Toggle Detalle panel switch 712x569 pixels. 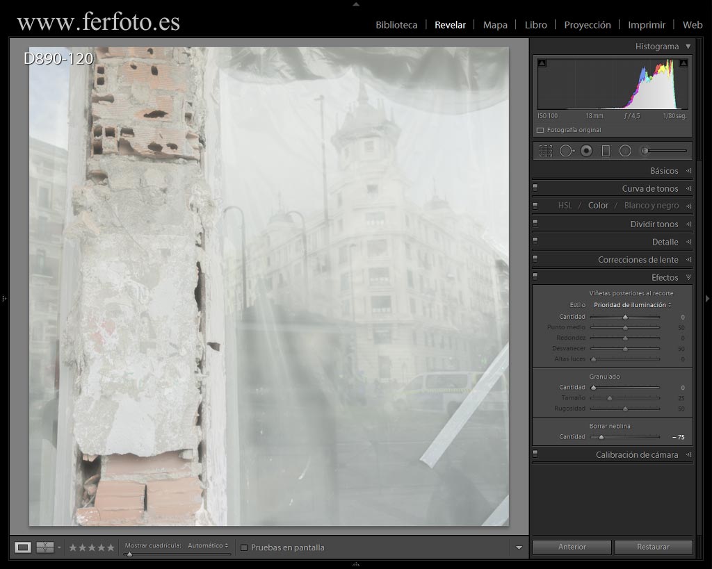[535, 241]
